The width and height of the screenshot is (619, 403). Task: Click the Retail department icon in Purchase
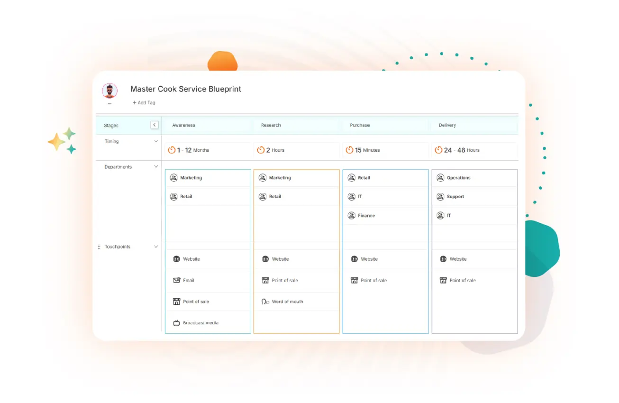click(351, 178)
